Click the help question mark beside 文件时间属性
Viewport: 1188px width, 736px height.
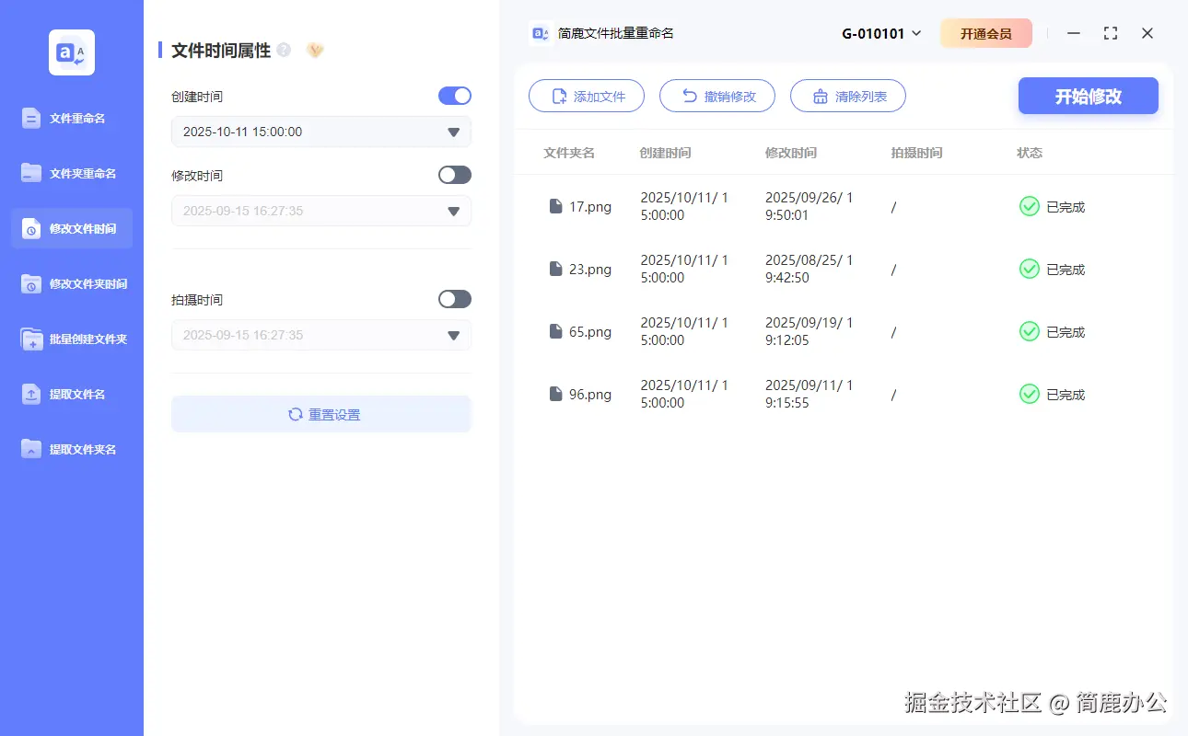tap(284, 50)
